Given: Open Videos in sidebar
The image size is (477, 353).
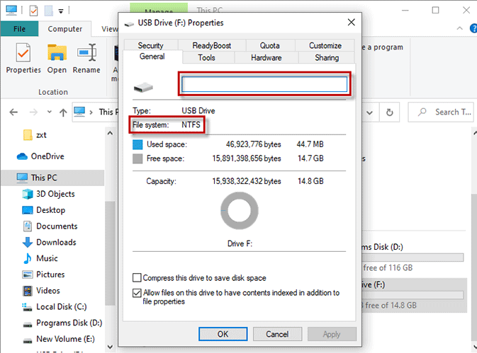Looking at the screenshot, I should 41,291.
